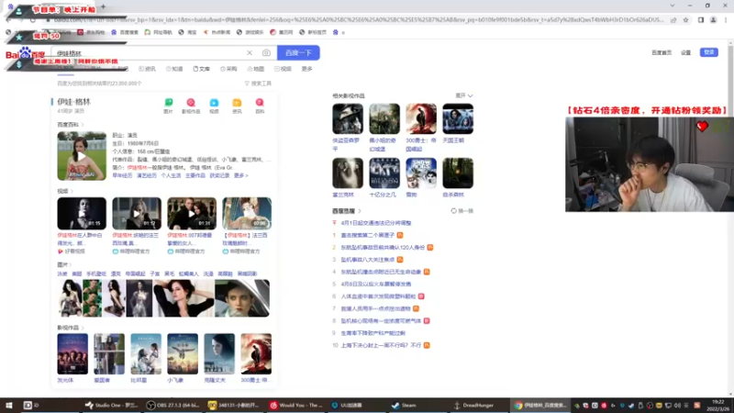Expand 更多 links in encyclopedia card

tap(240, 175)
